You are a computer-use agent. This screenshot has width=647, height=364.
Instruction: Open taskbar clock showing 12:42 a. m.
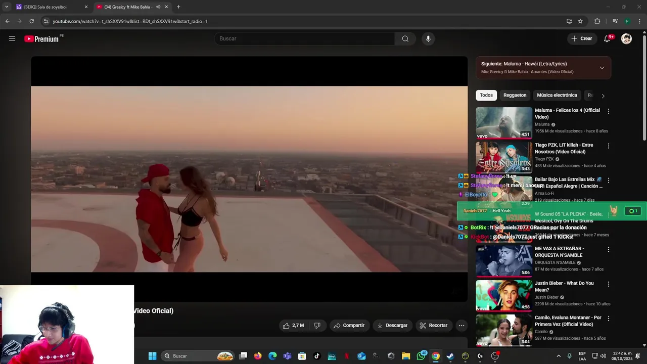[623, 356]
